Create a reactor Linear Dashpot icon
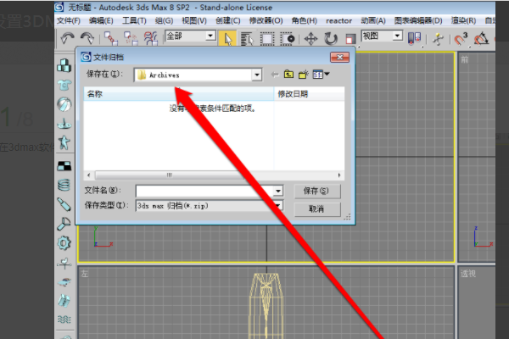 (x=64, y=204)
